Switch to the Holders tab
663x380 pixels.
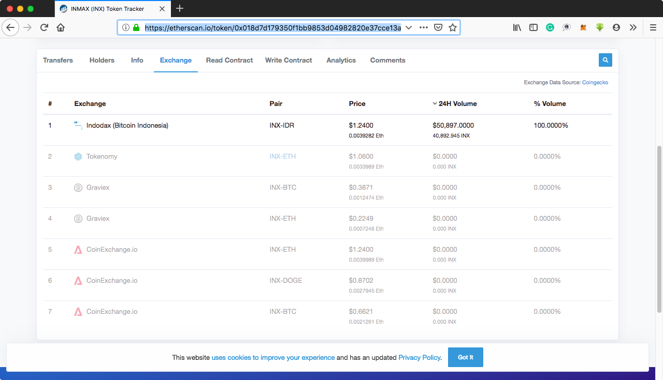click(102, 60)
